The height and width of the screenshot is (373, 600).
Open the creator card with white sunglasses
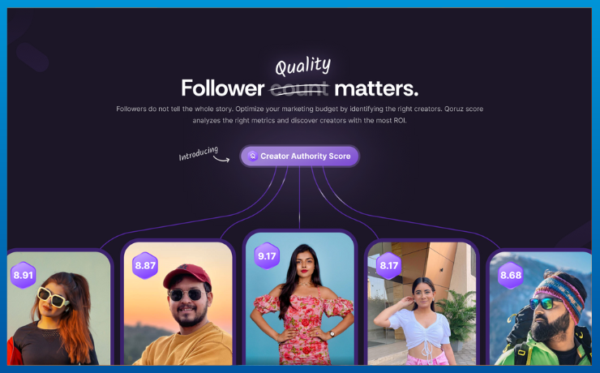pyautogui.click(x=59, y=308)
